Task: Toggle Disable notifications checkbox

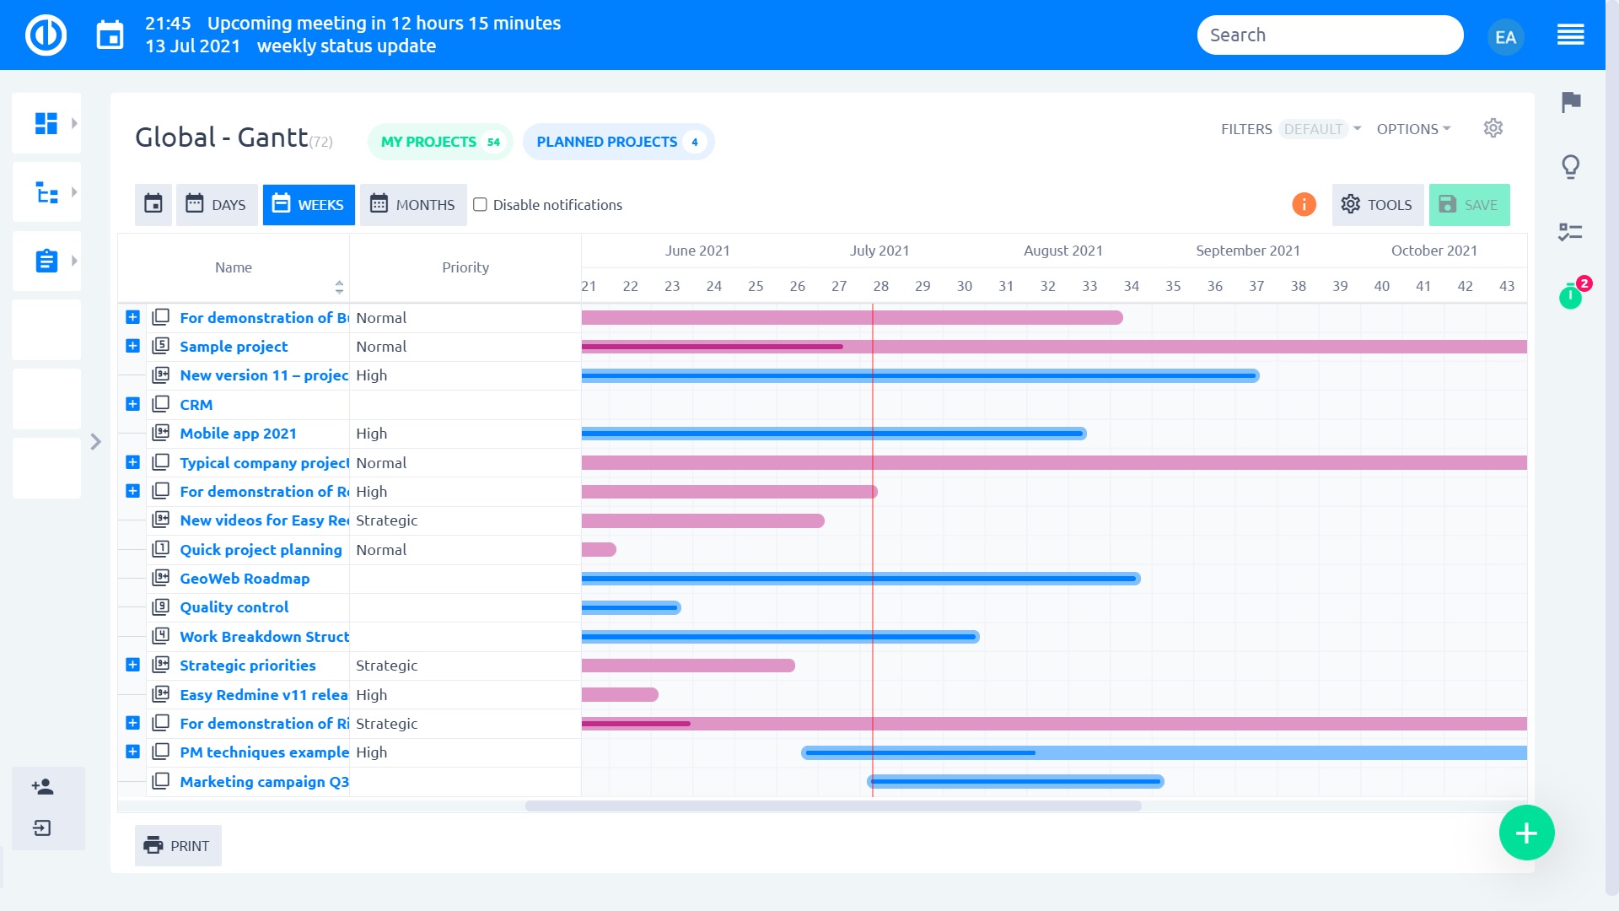Action: (x=481, y=205)
